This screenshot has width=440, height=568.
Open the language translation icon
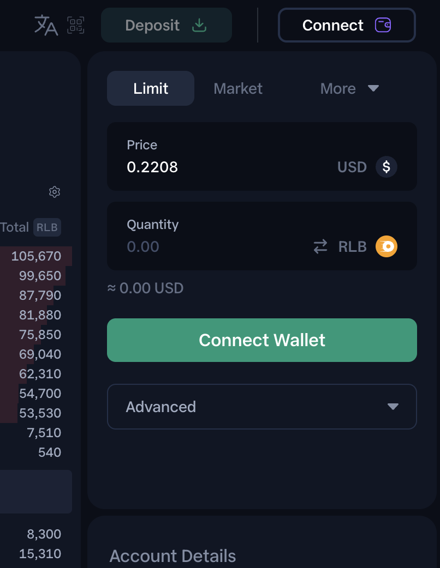coord(46,25)
